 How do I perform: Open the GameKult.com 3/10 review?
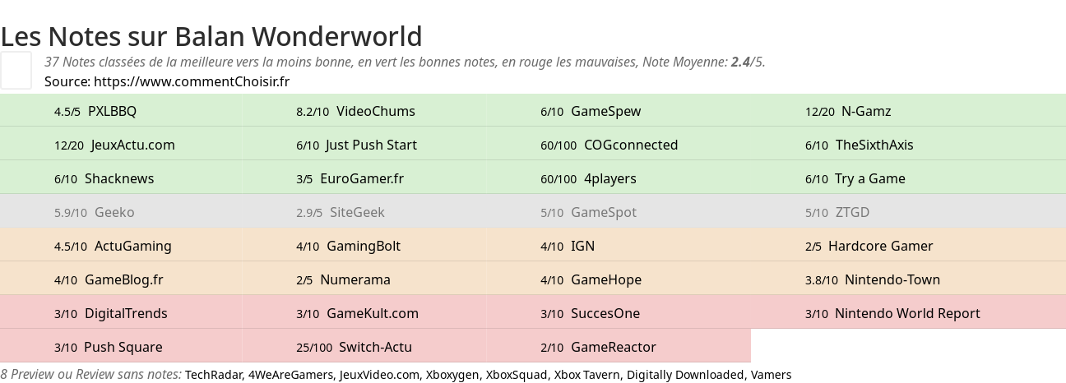[x=364, y=313]
